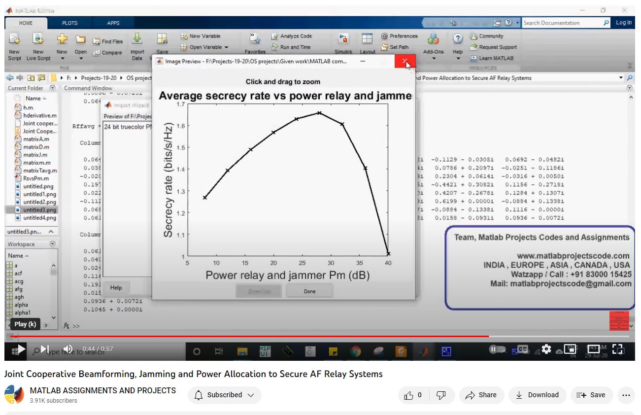
Task: Switch to the HOME ribbon tab
Action: coord(26,23)
